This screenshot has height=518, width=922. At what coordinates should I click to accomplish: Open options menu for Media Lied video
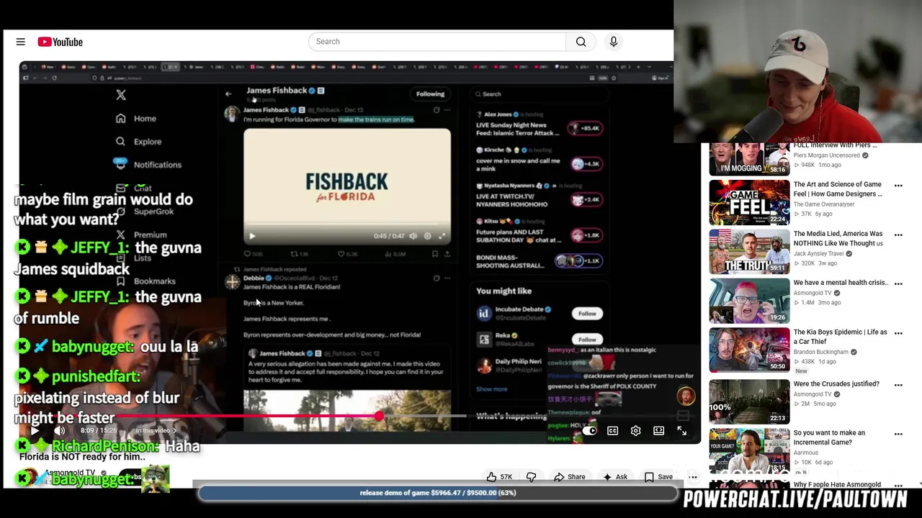tap(898, 235)
